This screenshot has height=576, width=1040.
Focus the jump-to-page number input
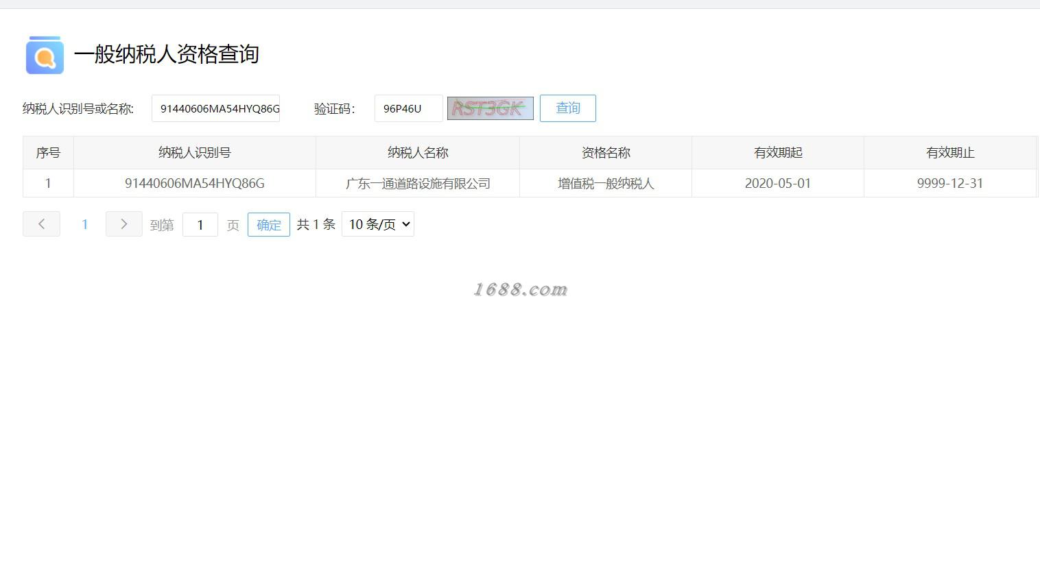point(200,225)
